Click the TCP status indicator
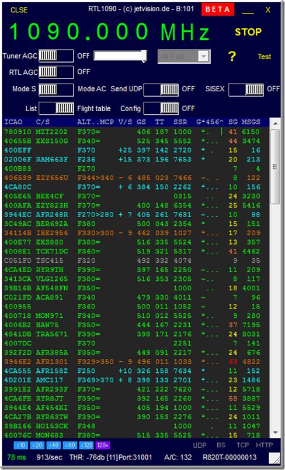Image resolution: width=285 pixels, height=470 pixels. click(x=243, y=445)
